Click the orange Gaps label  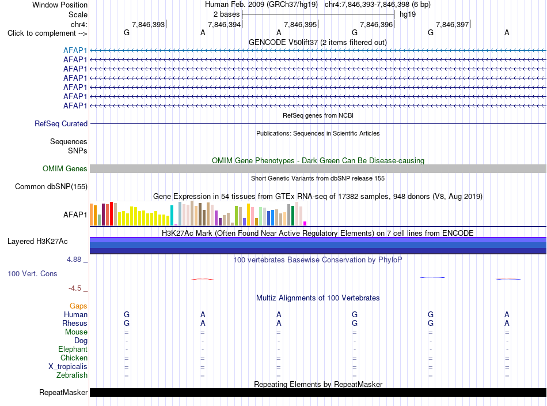(78, 306)
